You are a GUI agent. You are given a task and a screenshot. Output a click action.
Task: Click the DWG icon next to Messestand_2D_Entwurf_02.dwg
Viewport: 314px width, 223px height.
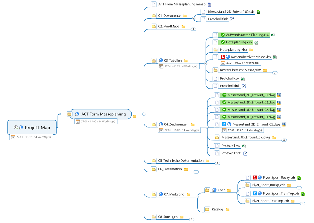pos(279,103)
